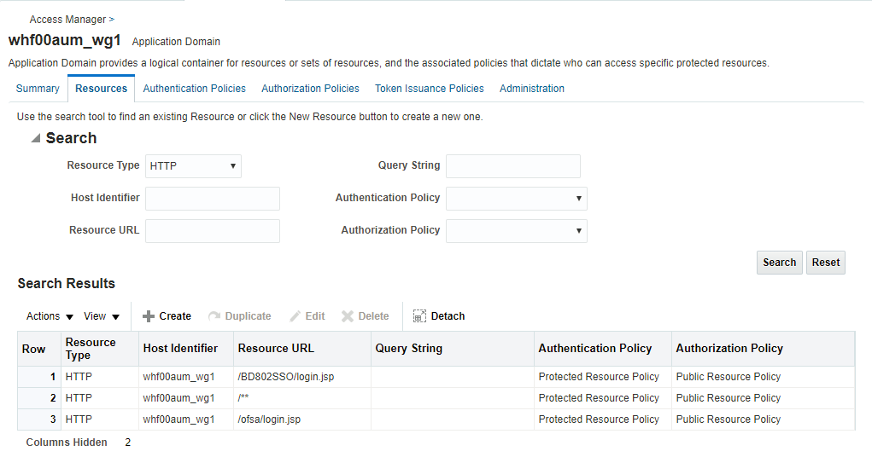
Task: Switch to the Summary tab
Action: [38, 89]
